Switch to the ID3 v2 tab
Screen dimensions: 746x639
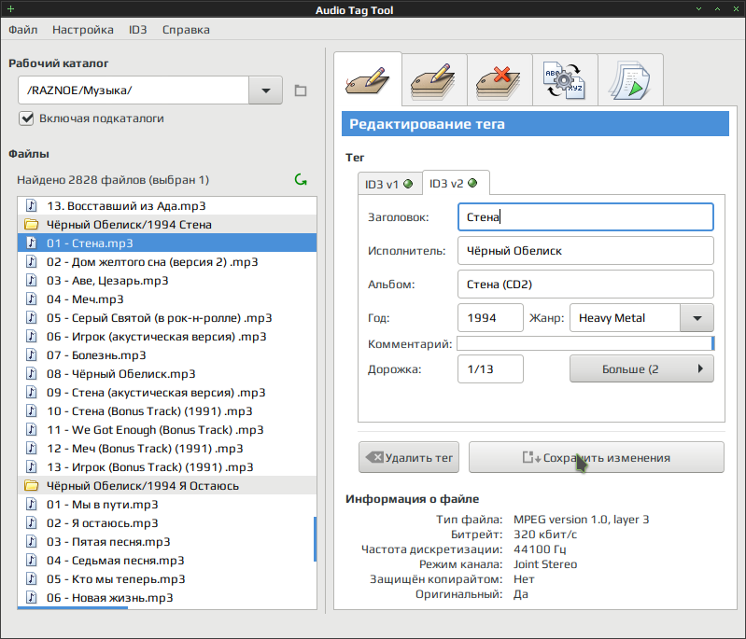tap(456, 183)
